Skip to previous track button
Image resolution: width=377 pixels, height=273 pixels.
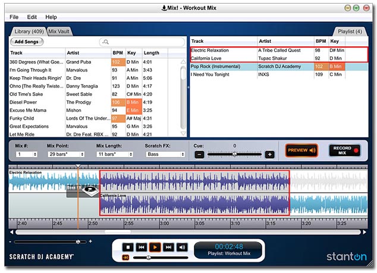[x=142, y=247]
